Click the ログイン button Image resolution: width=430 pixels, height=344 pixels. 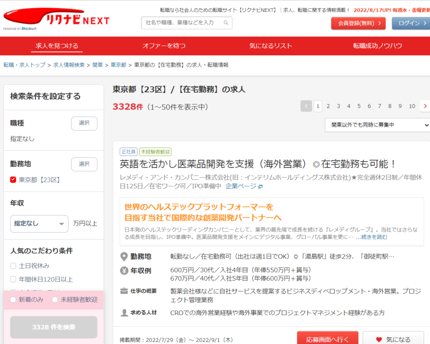[411, 23]
